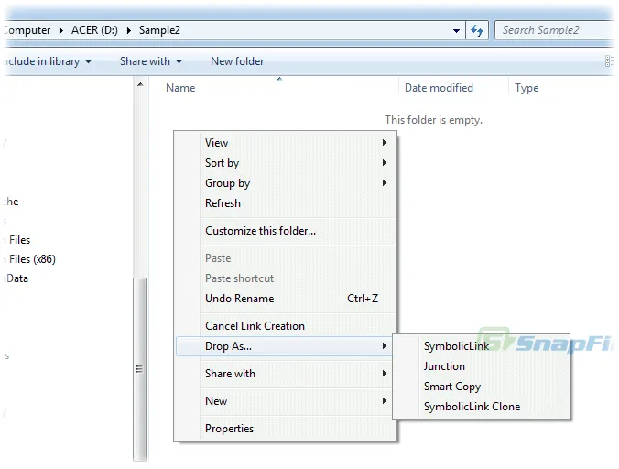This screenshot has height=469, width=619.
Task: Select Cancel Link Creation
Action: point(285,326)
